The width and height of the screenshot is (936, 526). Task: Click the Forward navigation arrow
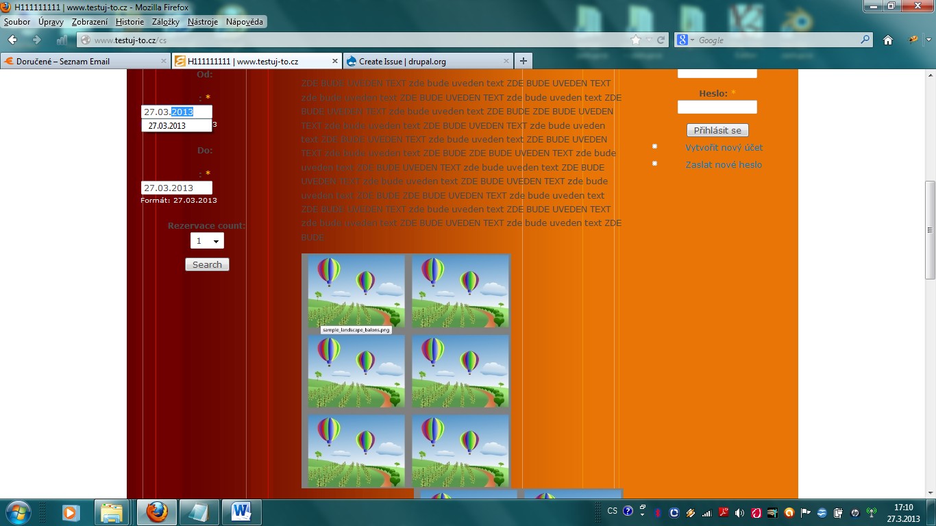tap(37, 40)
